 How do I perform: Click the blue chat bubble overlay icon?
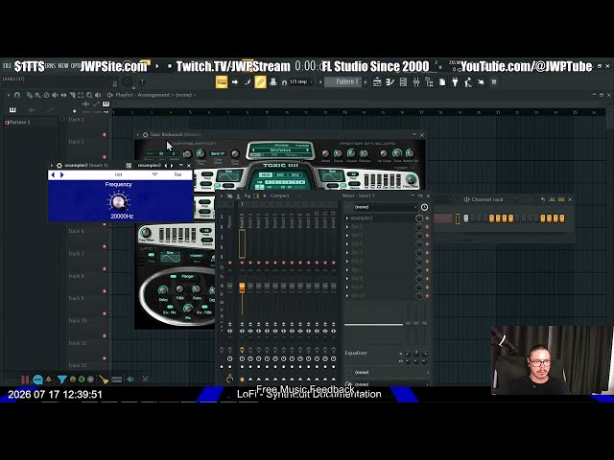(37, 379)
